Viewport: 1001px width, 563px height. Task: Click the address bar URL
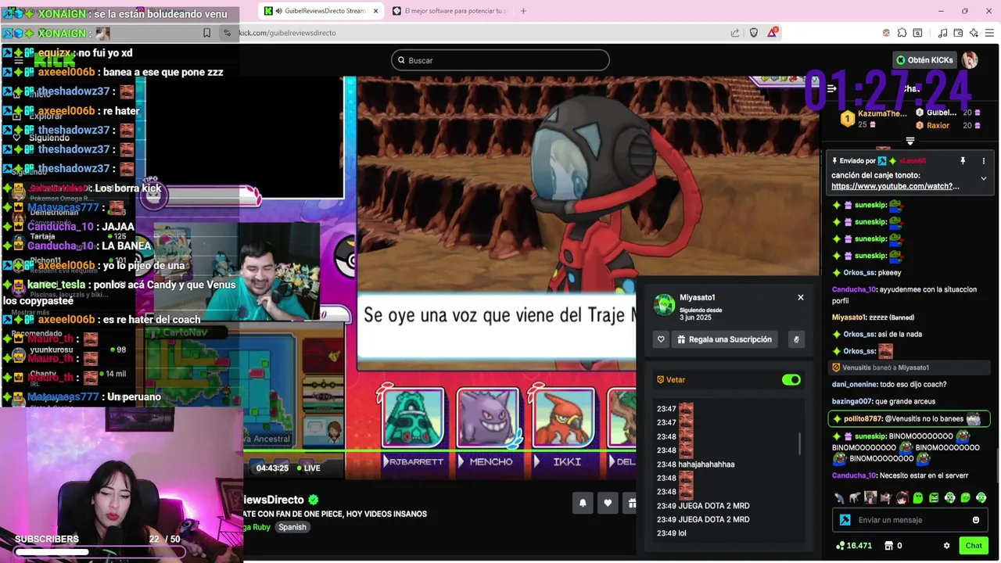point(287,33)
